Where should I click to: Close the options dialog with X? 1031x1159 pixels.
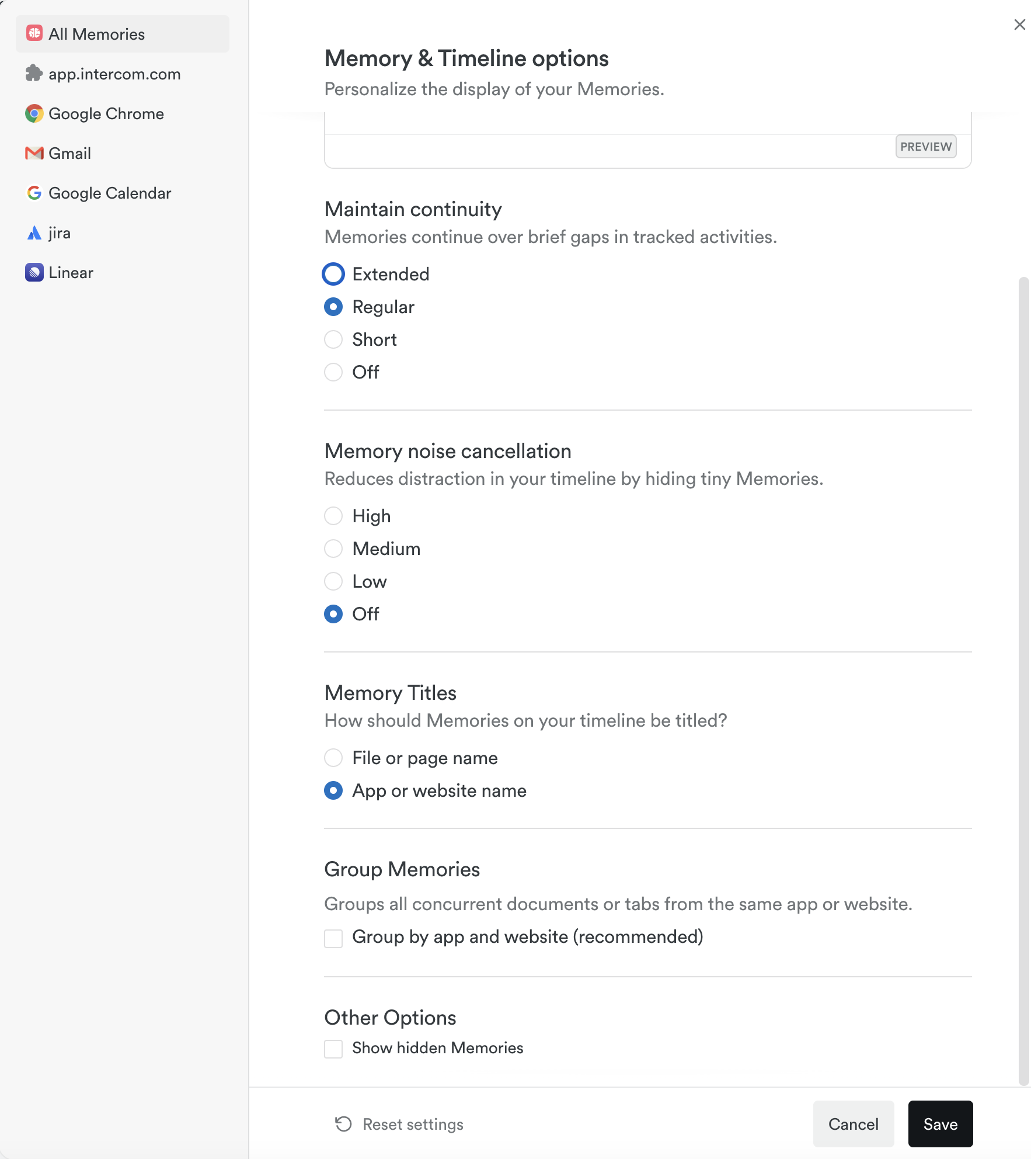[1019, 25]
